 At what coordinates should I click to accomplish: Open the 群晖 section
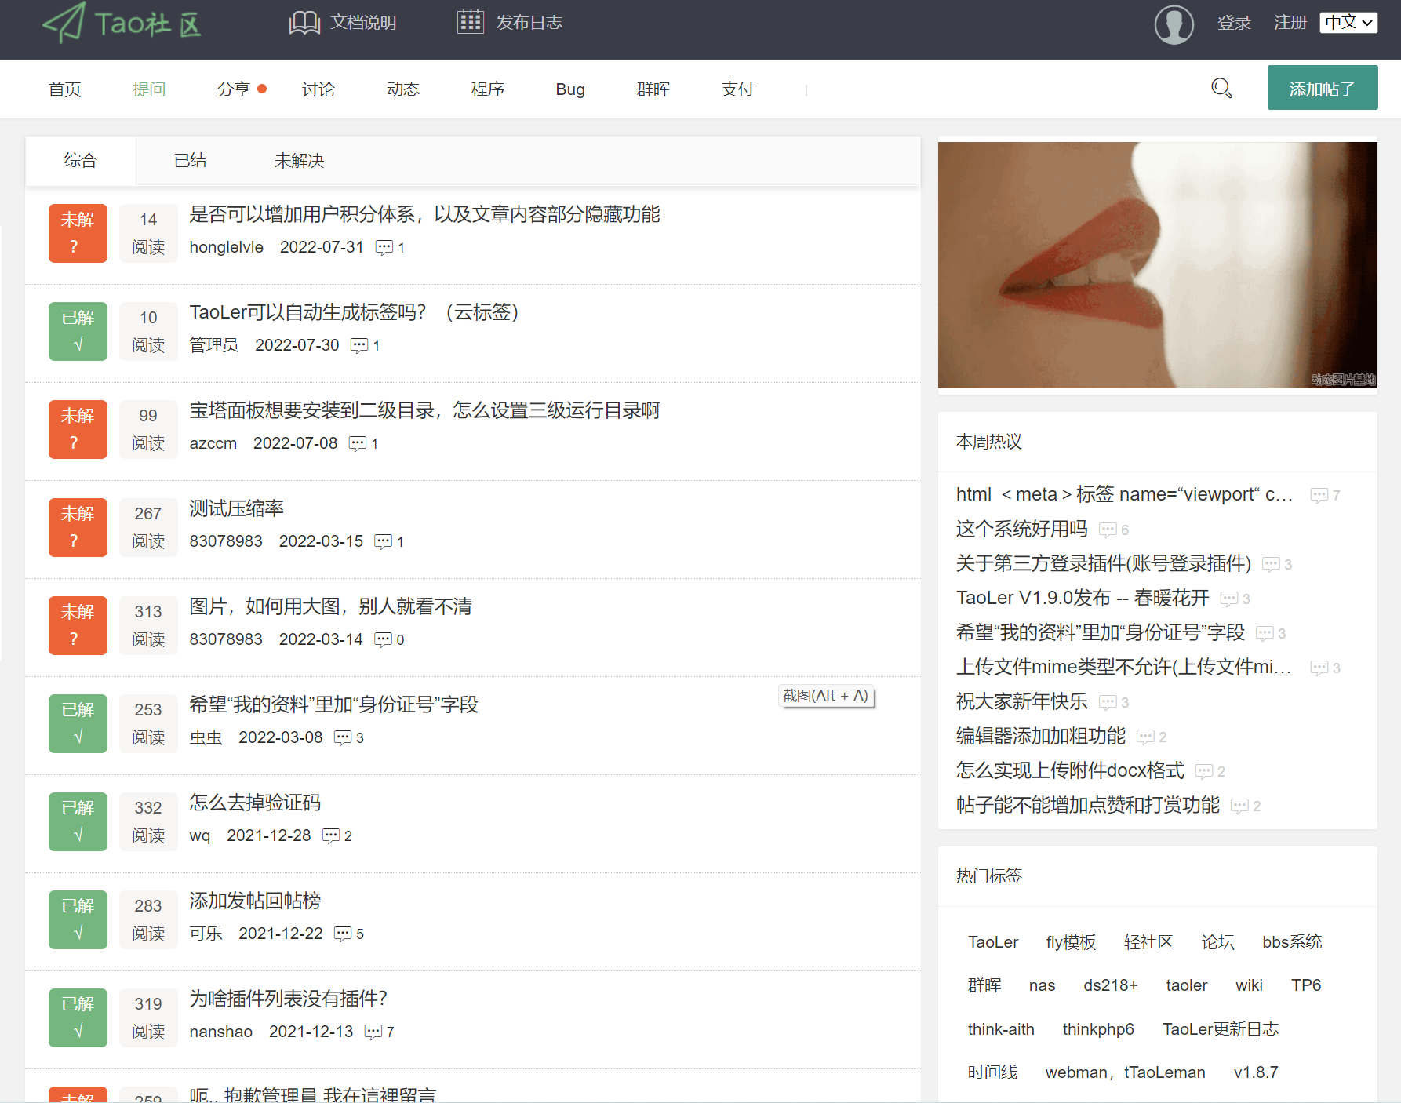[x=653, y=89]
